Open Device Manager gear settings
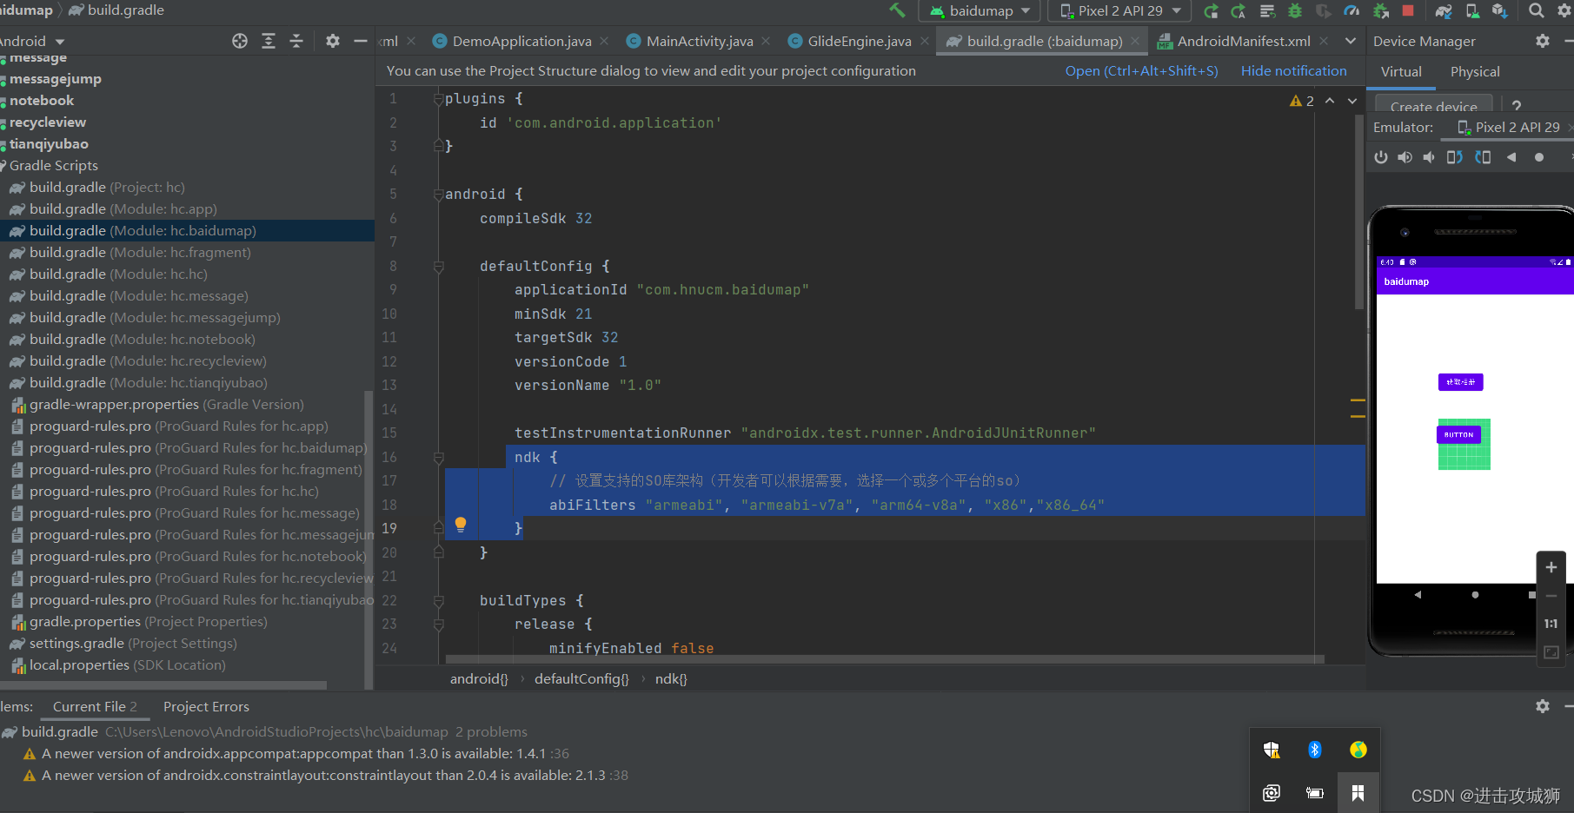Screen dimensions: 1574x813 pyautogui.click(x=1543, y=41)
